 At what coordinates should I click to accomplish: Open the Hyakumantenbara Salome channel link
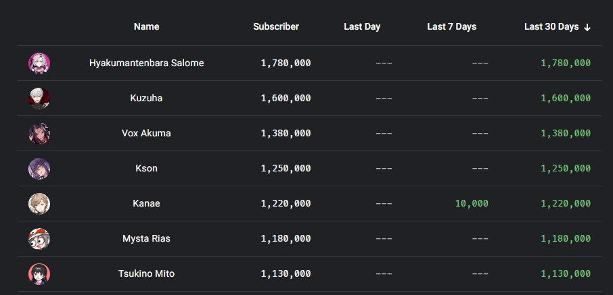tap(146, 63)
